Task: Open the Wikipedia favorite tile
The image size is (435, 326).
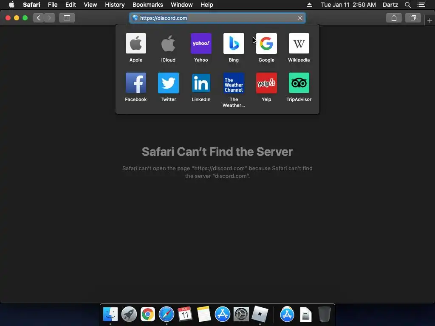Action: (x=299, y=44)
